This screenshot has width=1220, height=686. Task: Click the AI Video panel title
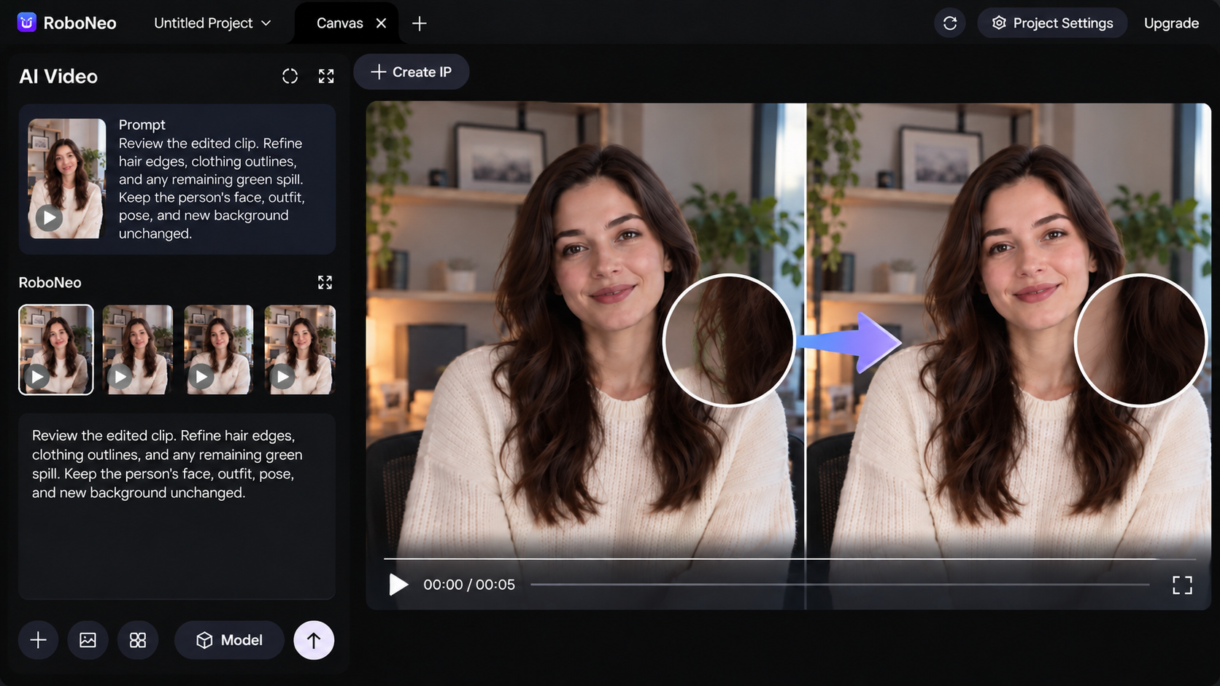(x=58, y=77)
